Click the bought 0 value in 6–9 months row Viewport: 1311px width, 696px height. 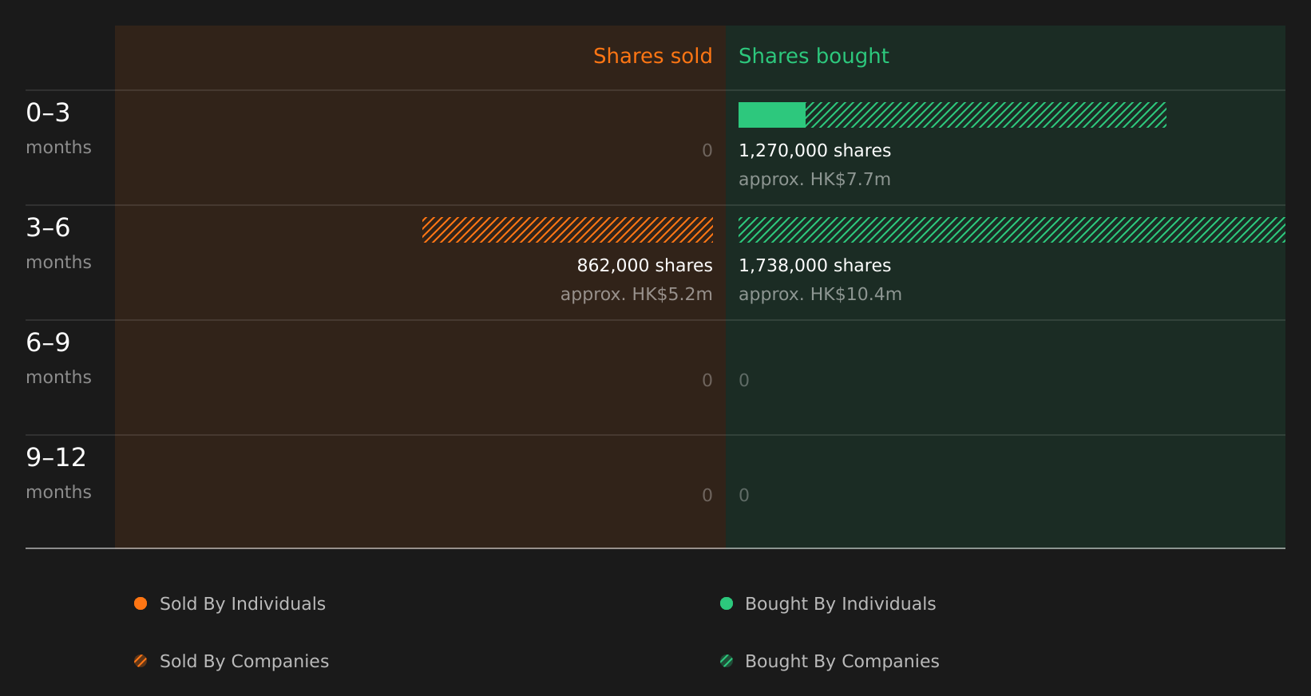tap(744, 381)
